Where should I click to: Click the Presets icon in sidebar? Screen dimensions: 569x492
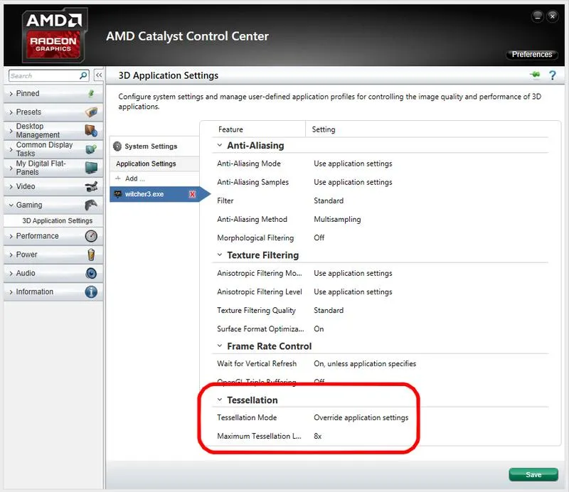click(90, 112)
